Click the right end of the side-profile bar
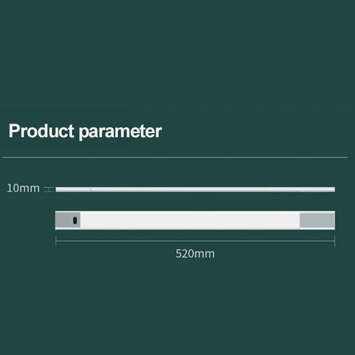The width and height of the screenshot is (355, 355). point(333,189)
